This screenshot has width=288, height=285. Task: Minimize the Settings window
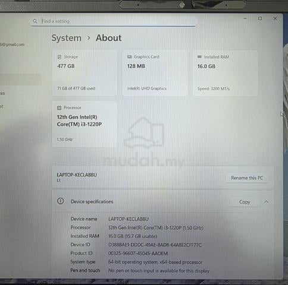pyautogui.click(x=245, y=18)
